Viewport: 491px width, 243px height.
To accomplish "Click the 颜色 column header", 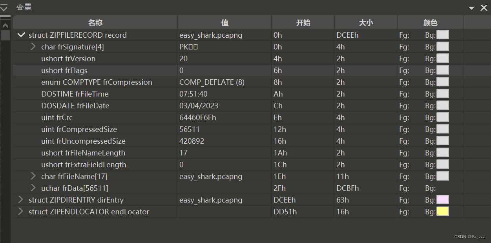I will tap(430, 22).
